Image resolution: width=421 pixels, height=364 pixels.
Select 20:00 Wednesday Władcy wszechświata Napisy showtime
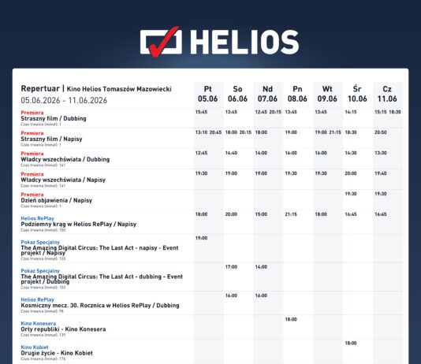(x=351, y=173)
